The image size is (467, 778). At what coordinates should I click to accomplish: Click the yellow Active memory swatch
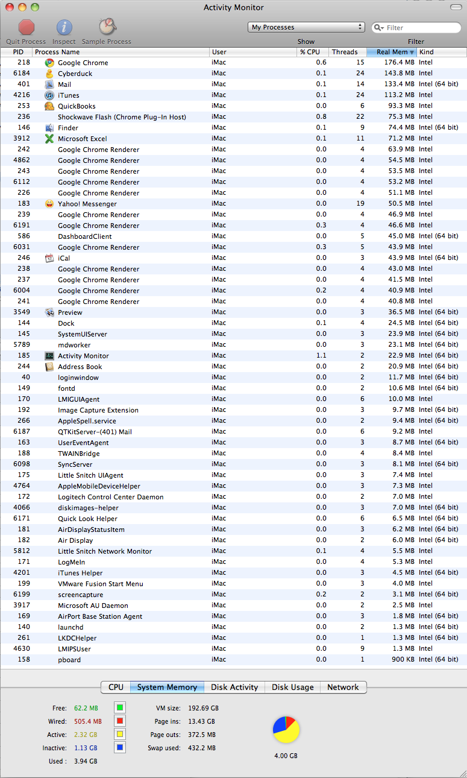(120, 735)
